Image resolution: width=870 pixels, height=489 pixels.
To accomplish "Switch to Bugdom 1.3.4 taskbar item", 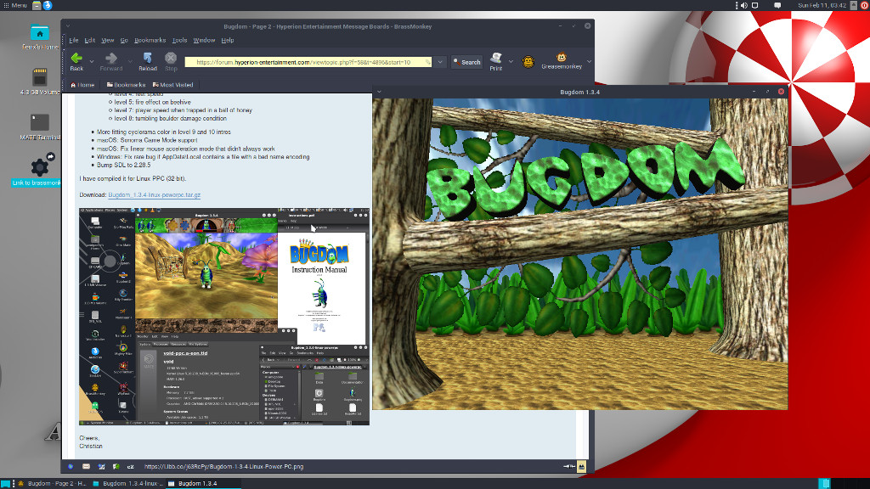I will (203, 483).
